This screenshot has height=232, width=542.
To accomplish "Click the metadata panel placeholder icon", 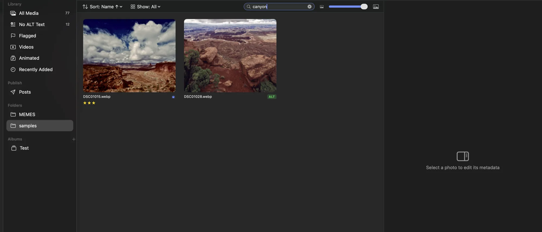I will pyautogui.click(x=463, y=156).
